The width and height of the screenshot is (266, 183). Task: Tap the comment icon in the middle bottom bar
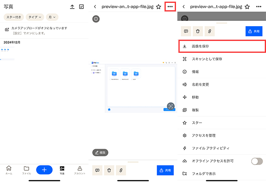click(97, 170)
